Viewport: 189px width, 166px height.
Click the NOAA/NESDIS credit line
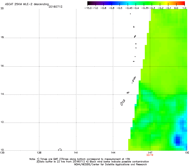[x=110, y=164]
